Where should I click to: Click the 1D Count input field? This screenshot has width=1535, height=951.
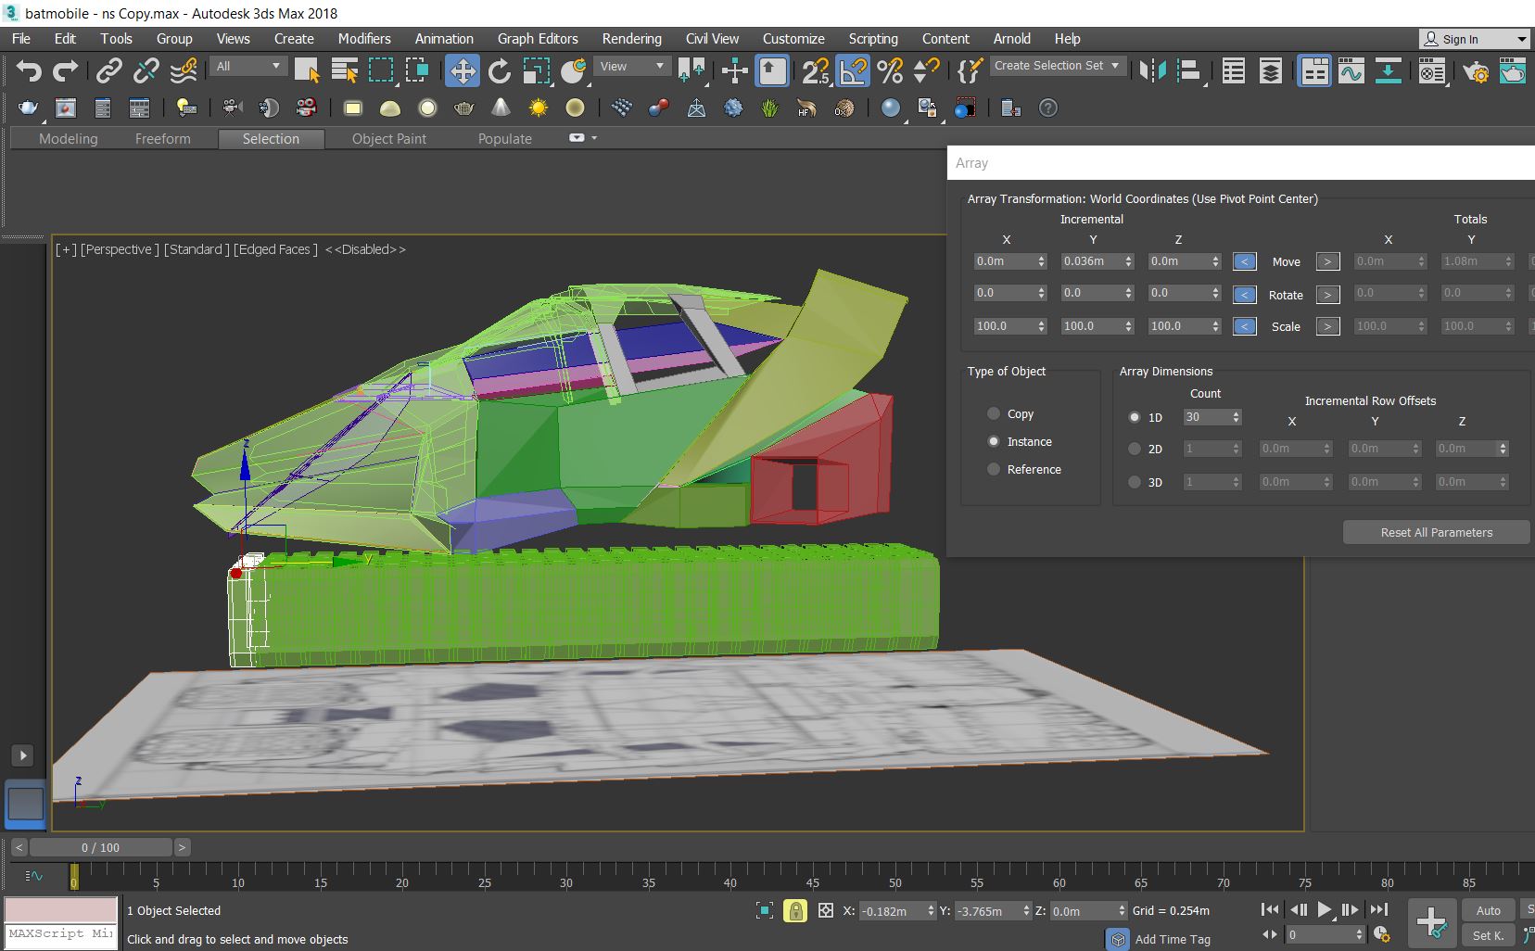pos(1205,417)
